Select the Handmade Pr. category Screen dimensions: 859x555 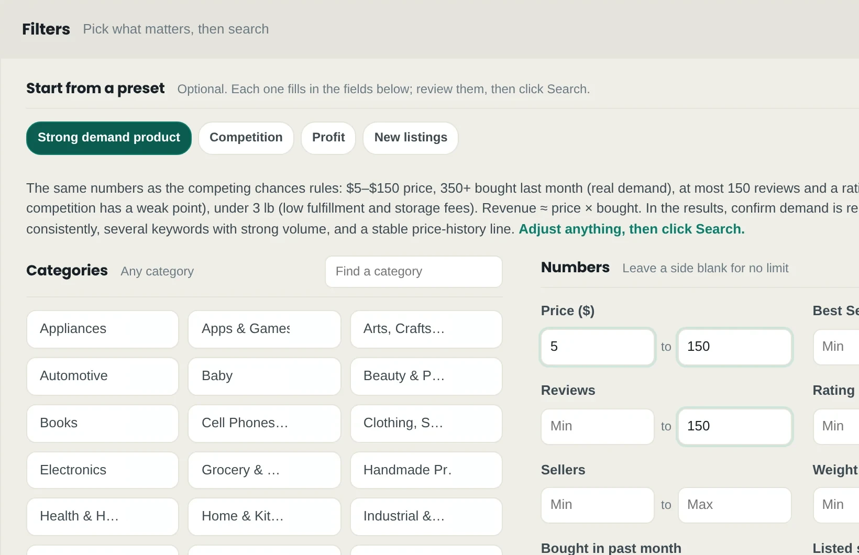tap(426, 470)
